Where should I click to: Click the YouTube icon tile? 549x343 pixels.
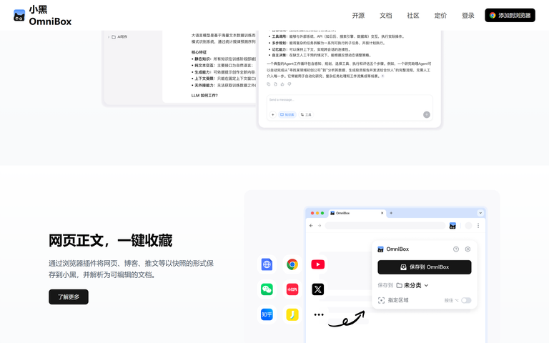[318, 264]
